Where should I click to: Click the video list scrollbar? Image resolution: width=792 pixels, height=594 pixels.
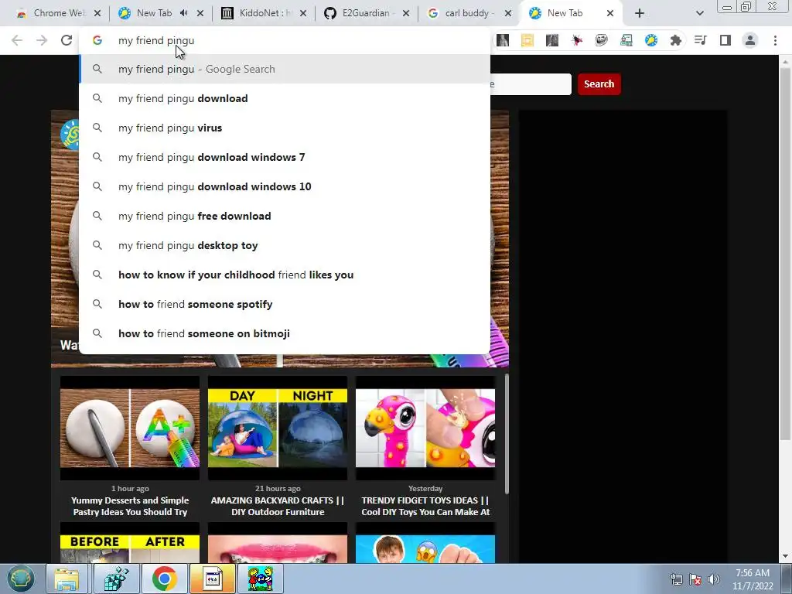click(x=506, y=435)
